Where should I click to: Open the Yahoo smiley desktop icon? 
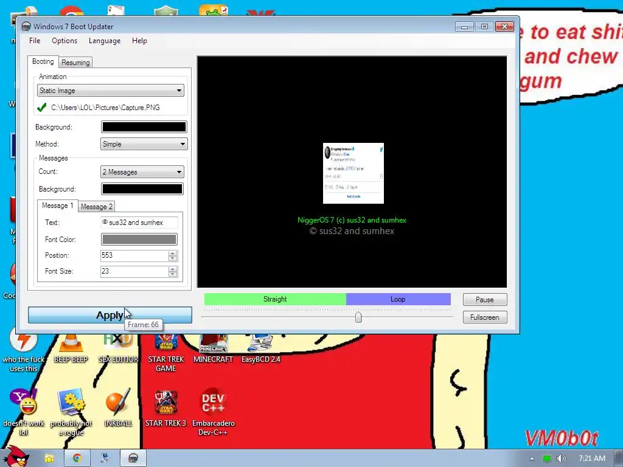click(24, 412)
